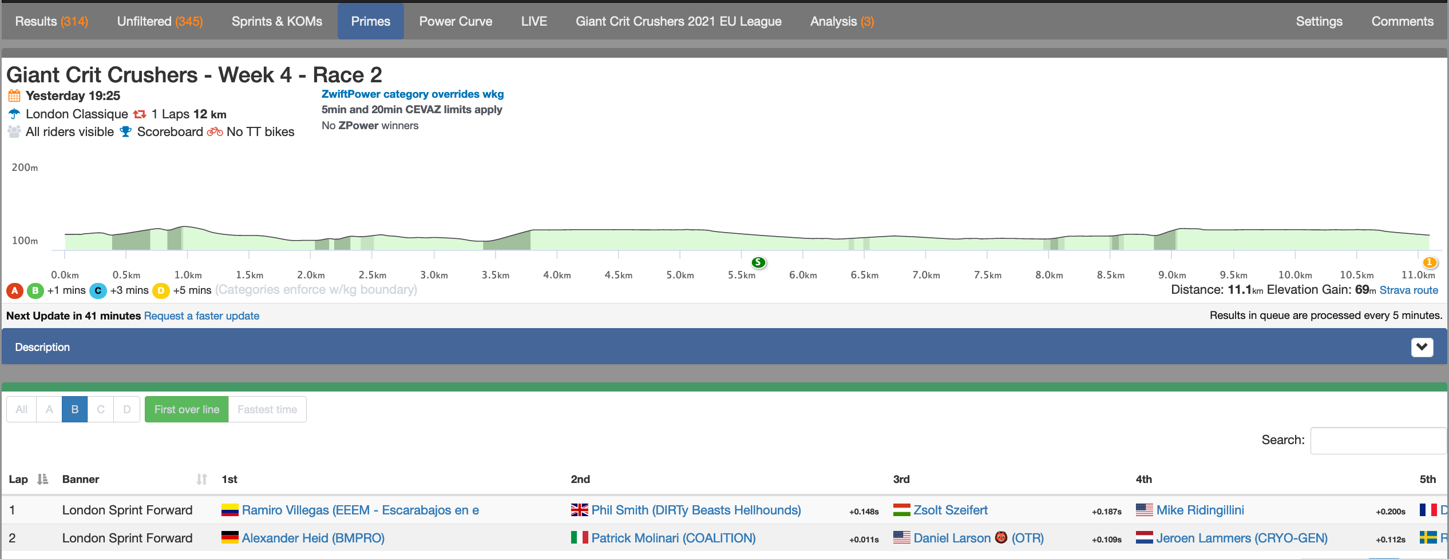Screen dimensions: 1449x559
Task: Open the Strava route link
Action: 1409,290
